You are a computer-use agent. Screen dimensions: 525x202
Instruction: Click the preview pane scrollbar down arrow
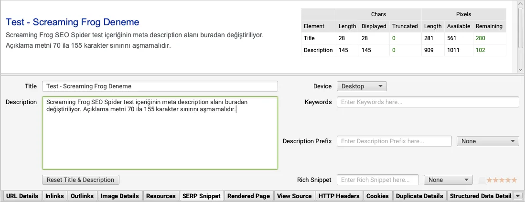coord(520,70)
